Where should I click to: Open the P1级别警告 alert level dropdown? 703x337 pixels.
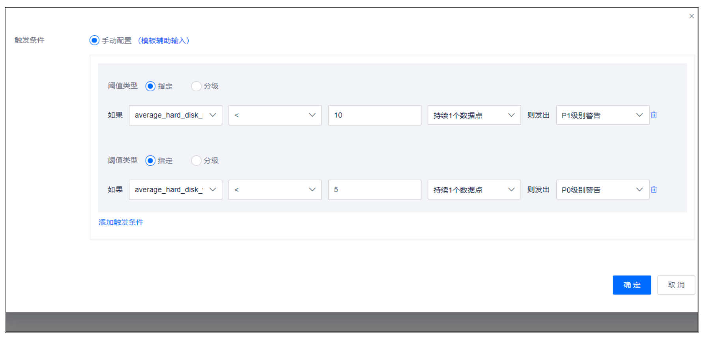(603, 115)
